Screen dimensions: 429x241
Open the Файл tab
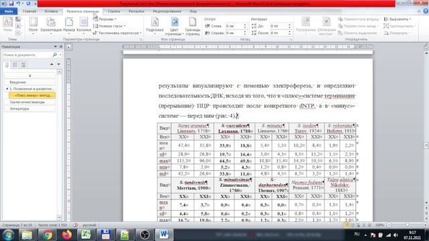point(9,11)
